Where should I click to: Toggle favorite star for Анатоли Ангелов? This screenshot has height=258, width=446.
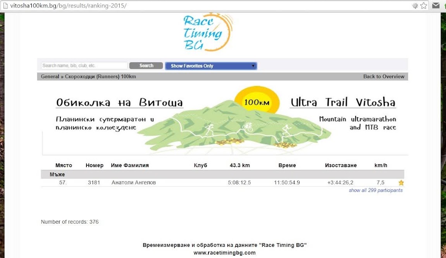tap(401, 183)
